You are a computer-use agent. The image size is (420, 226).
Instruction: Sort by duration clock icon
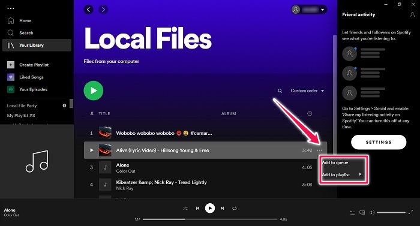click(310, 113)
